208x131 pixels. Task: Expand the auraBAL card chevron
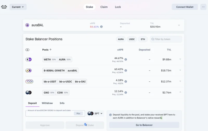point(179,25)
